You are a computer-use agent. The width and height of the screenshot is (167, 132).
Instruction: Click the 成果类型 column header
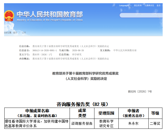point(82,113)
